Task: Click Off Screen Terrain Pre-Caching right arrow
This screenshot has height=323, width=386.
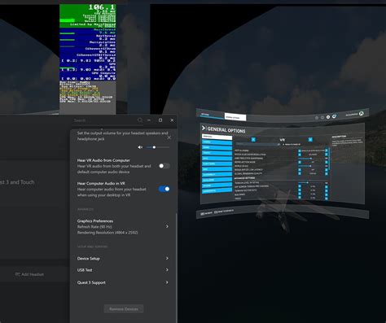Action: [327, 186]
